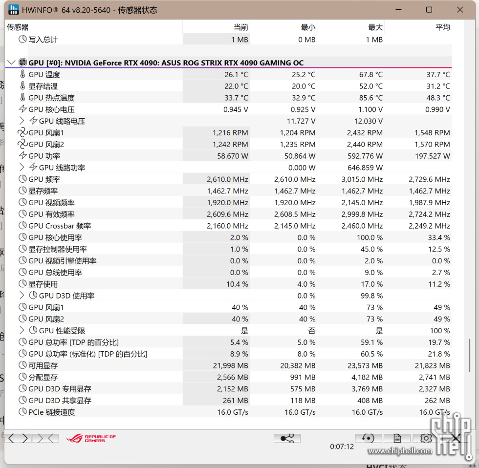Click the inward collapse arrows button at bottom

(x=46, y=439)
